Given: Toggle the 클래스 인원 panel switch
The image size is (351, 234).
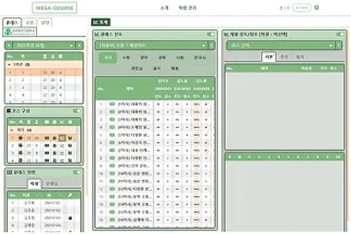Looking at the screenshot, I should point(77,172).
